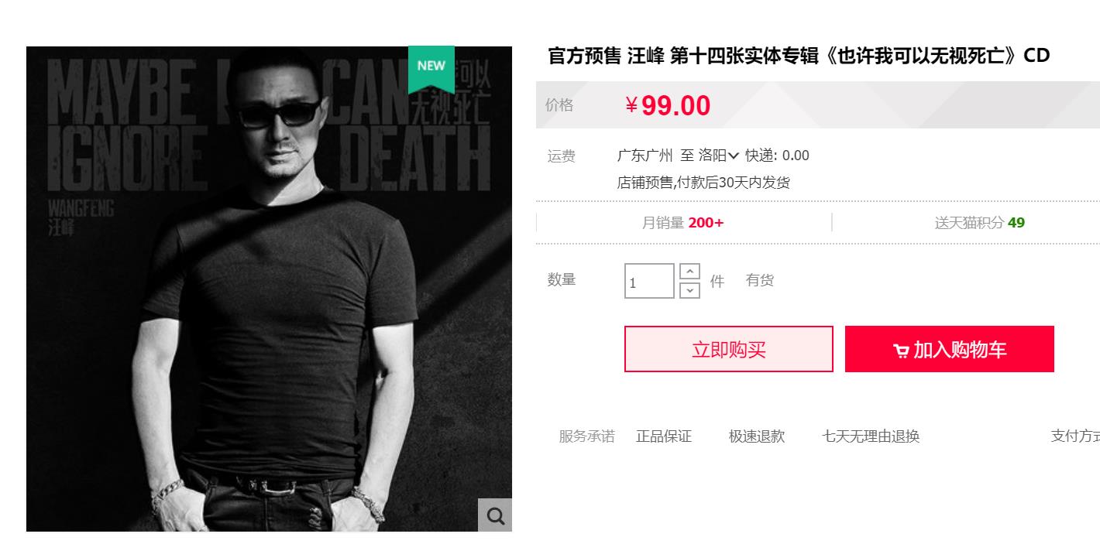The image size is (1100, 544).
Task: Click the shopping cart icon in add-to-cart button
Action: click(x=901, y=351)
